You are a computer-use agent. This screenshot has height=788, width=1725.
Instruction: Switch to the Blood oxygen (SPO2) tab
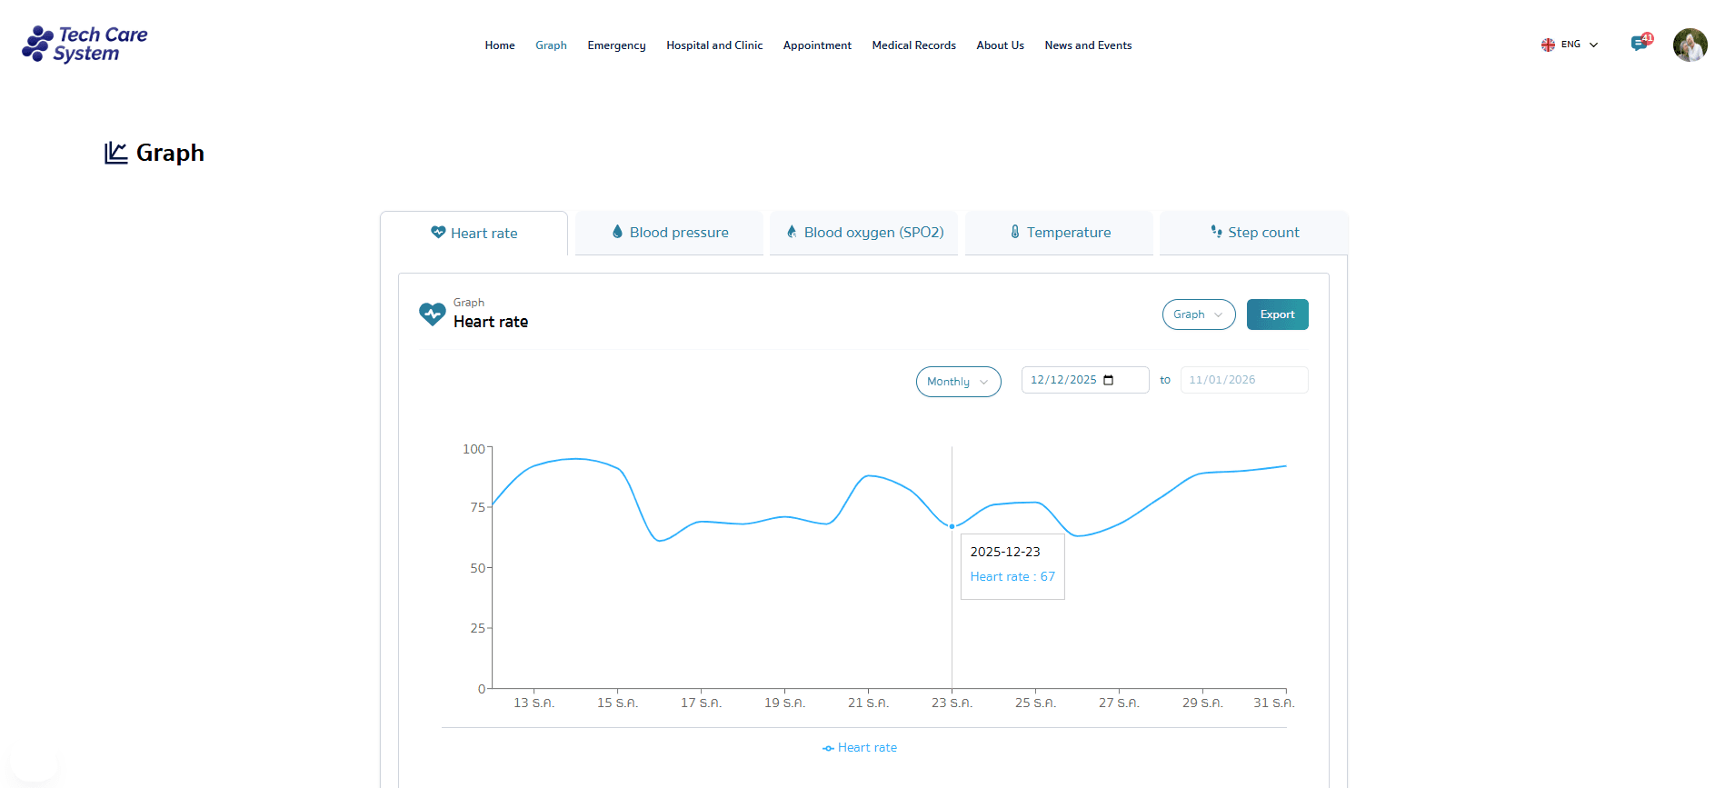(864, 233)
